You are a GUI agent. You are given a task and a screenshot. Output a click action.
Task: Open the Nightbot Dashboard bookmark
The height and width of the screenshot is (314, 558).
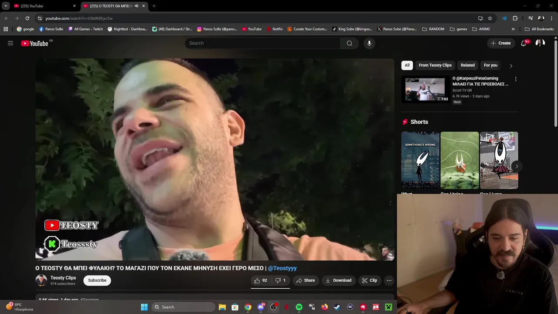tap(127, 29)
